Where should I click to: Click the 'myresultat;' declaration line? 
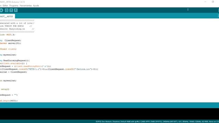pos(8,55)
